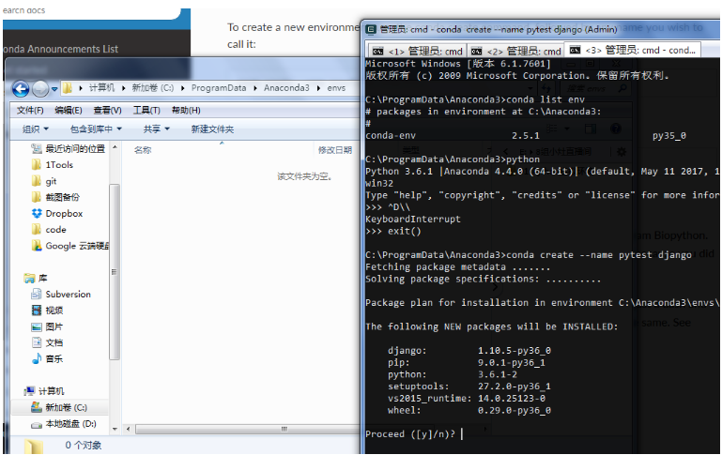The width and height of the screenshot is (722, 455).
Task: Open the 包含到库中 dropdown
Action: pyautogui.click(x=96, y=129)
